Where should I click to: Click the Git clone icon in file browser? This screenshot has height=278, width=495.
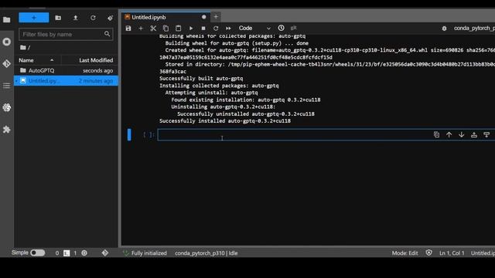110,18
